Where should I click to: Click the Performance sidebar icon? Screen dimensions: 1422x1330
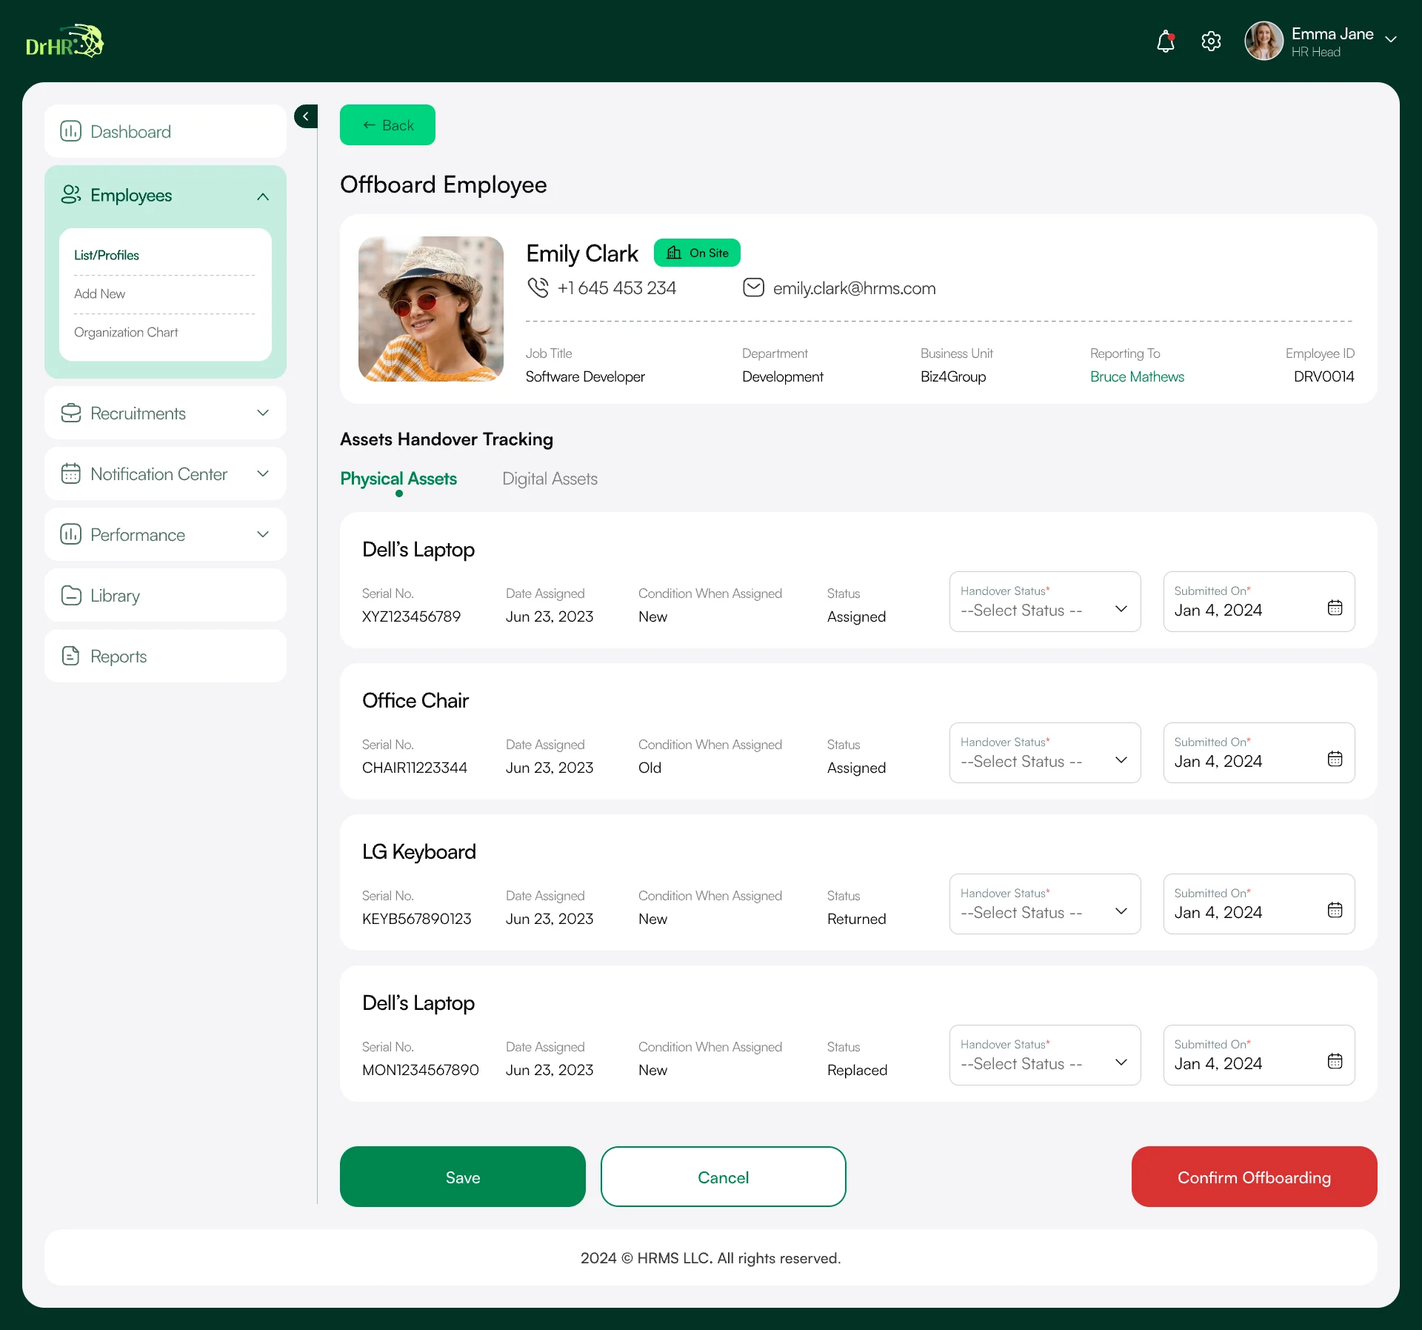coord(71,534)
